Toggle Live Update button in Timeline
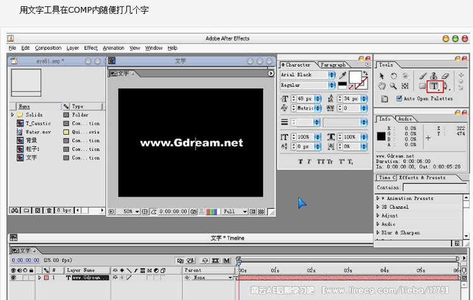This screenshot has height=300, width=473. tap(180, 260)
